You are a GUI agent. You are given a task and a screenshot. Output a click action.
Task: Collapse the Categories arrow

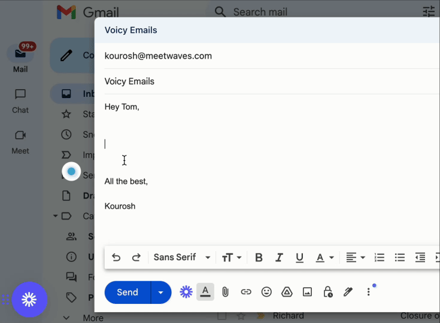click(x=55, y=216)
